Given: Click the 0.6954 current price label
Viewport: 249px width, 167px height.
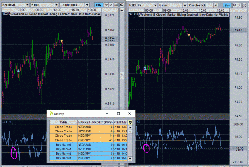Looking at the screenshot, I should [110, 38].
